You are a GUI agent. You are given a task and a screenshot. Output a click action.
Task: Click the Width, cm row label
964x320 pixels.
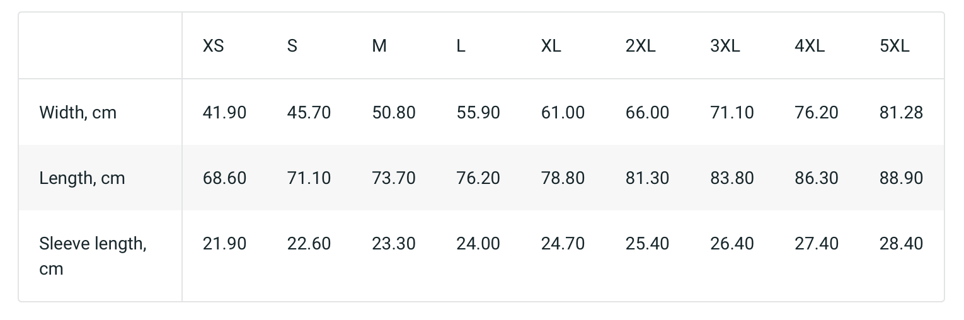click(78, 113)
